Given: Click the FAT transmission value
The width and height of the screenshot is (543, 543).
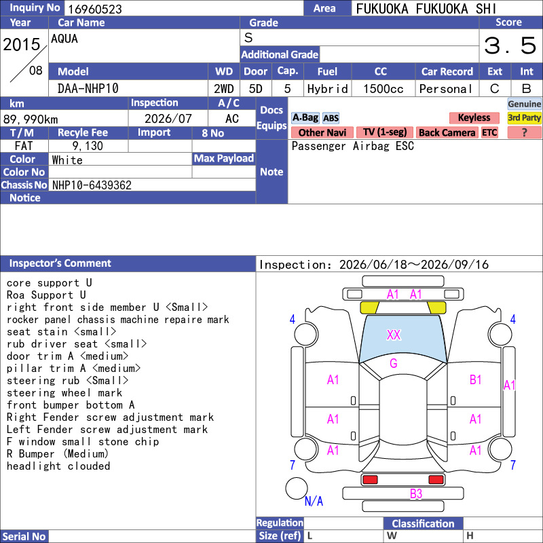Looking at the screenshot, I should point(24,146).
